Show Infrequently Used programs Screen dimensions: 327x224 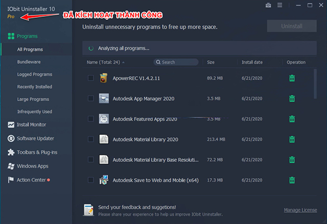pyautogui.click(x=35, y=112)
